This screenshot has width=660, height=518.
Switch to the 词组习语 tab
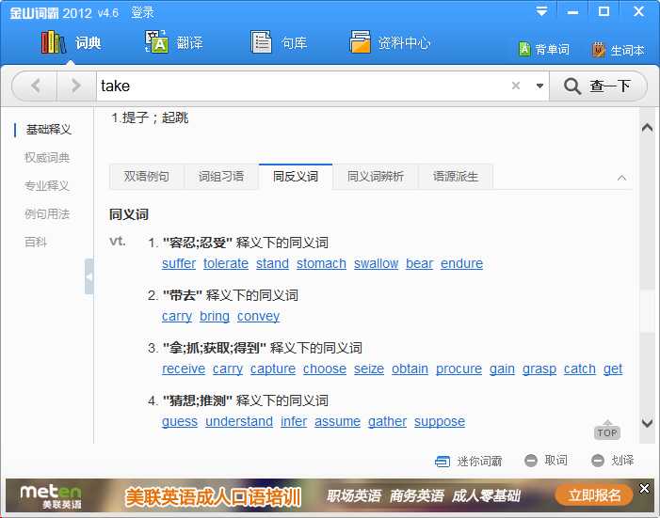[221, 177]
